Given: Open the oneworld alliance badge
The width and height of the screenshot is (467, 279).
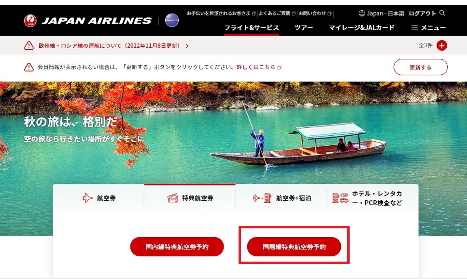Looking at the screenshot, I should coord(172,20).
